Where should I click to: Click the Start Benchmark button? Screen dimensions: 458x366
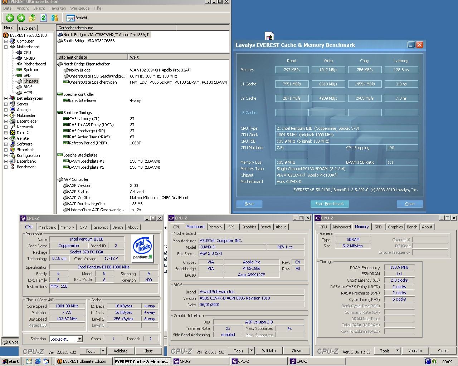pyautogui.click(x=329, y=204)
